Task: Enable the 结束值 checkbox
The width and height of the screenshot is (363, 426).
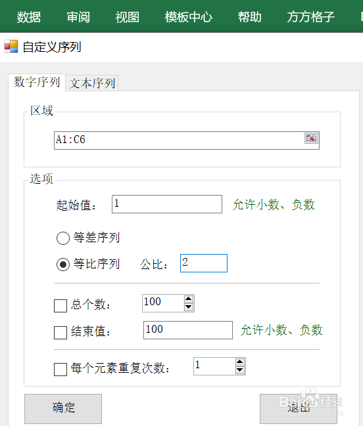Action: pos(60,333)
